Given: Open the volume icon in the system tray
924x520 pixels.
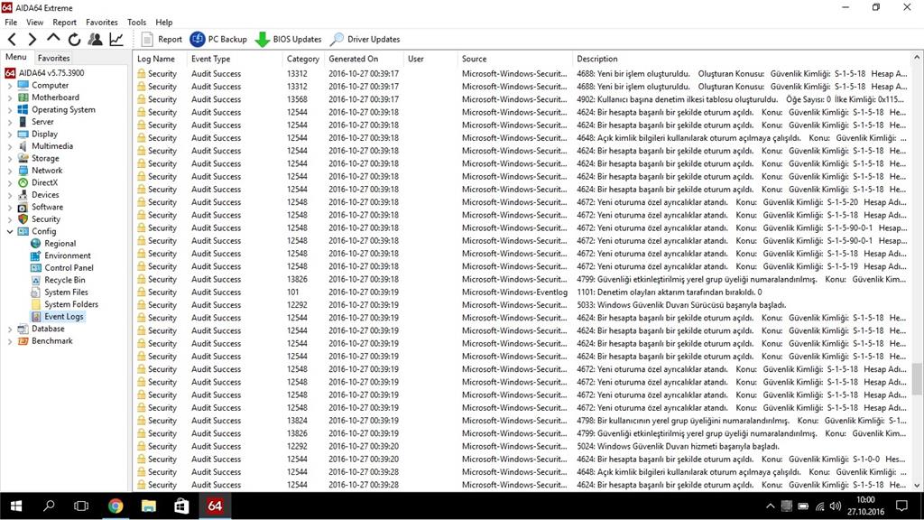Looking at the screenshot, I should point(835,506).
